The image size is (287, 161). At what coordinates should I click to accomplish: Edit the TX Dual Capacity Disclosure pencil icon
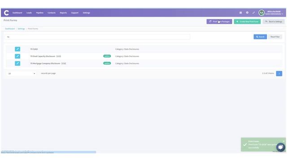click(x=17, y=56)
